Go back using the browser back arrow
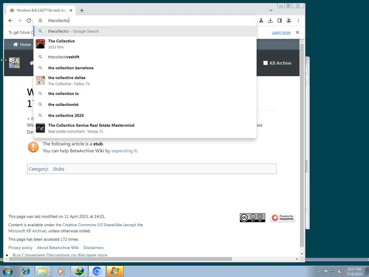 [x=10, y=20]
